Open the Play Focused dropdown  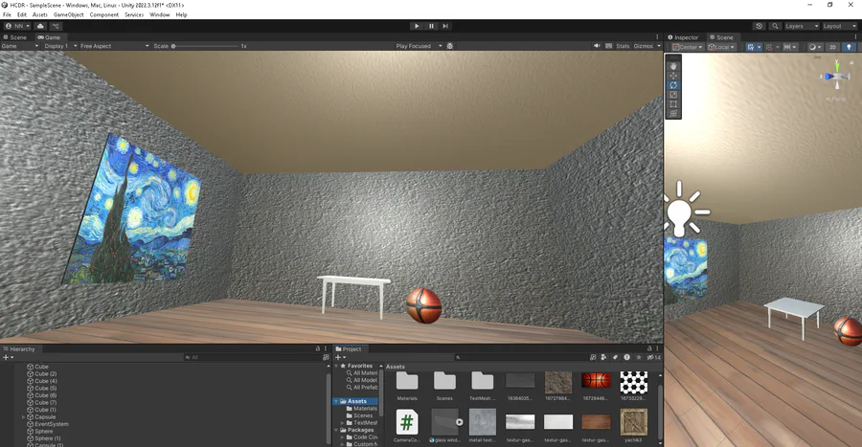coord(419,46)
